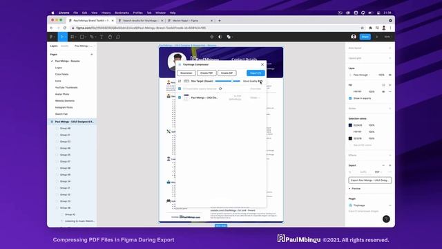Click the refresh layers icon in TinyImage

pos(220,89)
